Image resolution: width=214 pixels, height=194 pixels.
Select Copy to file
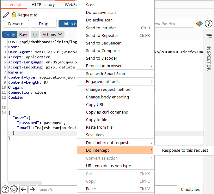click(x=116, y=120)
